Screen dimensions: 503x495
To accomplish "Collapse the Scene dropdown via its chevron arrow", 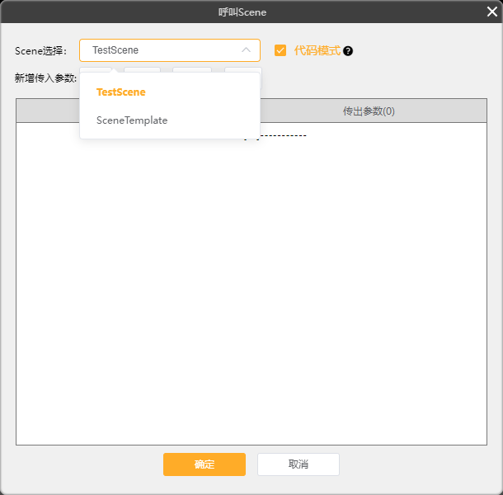I will [246, 50].
